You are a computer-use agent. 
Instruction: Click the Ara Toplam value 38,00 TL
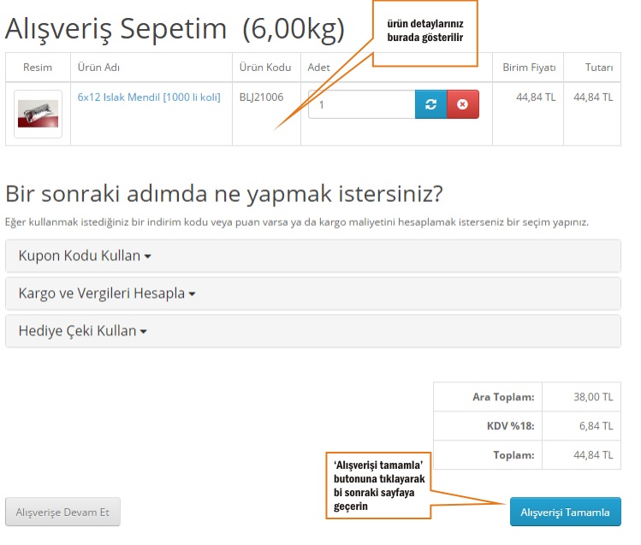click(x=593, y=397)
